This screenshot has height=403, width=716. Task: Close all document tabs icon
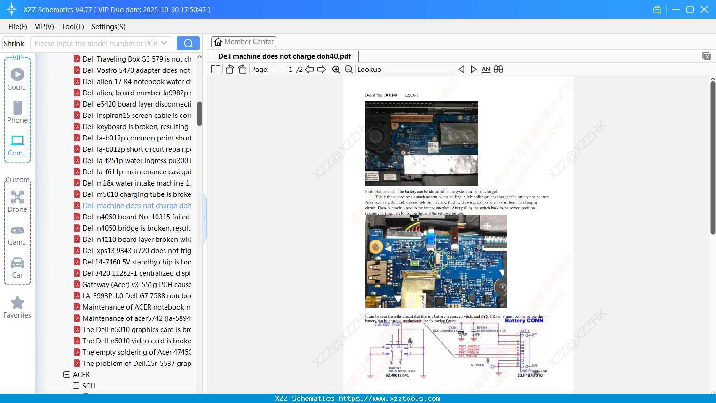click(707, 56)
